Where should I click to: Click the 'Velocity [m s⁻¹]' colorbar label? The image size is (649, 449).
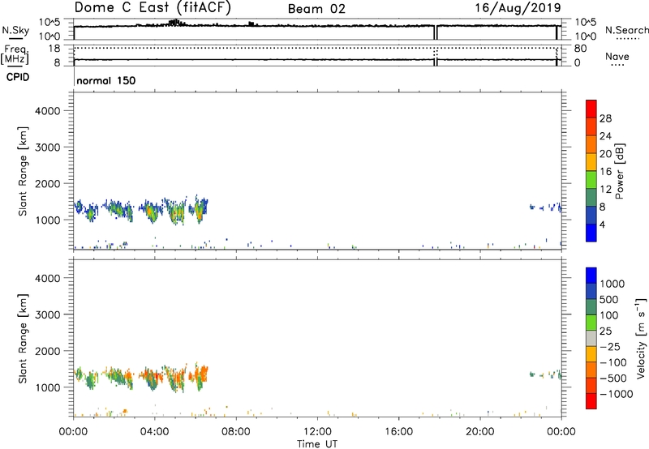(x=641, y=338)
